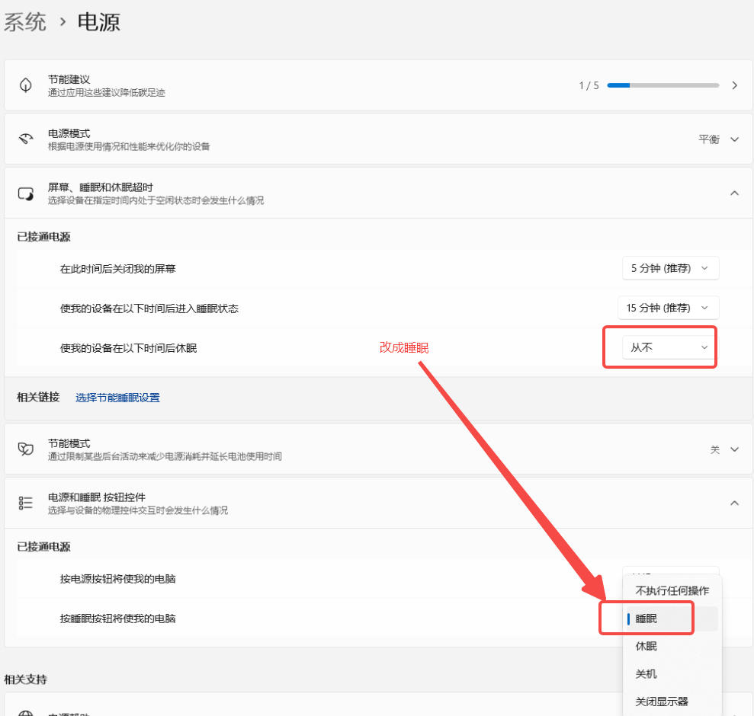Open the sleep time dropdown showing 15 分钟

pos(668,307)
